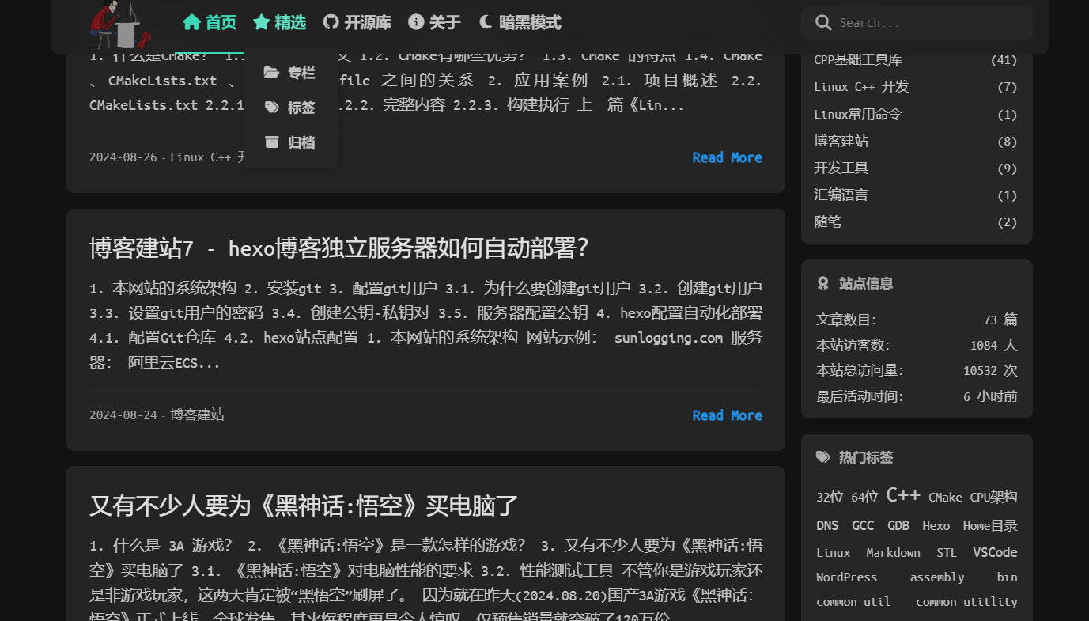
Task: Click the site logo avatar image
Action: tap(119, 25)
